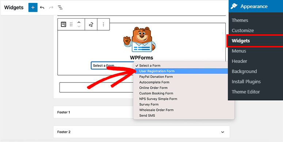
Task: Open Customize in Appearance menu
Action: click(243, 31)
